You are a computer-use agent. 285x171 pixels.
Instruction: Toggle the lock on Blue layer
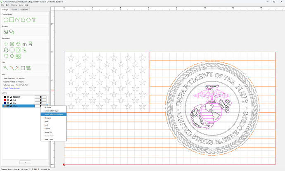click(x=11, y=103)
